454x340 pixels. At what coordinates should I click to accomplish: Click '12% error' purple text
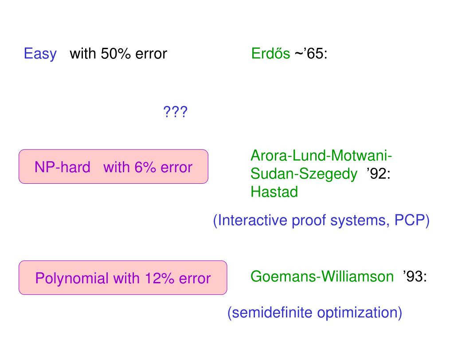[178, 278]
